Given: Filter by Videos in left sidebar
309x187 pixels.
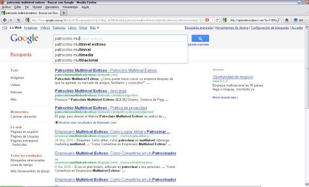Looking at the screenshot, I should pos(15,85).
